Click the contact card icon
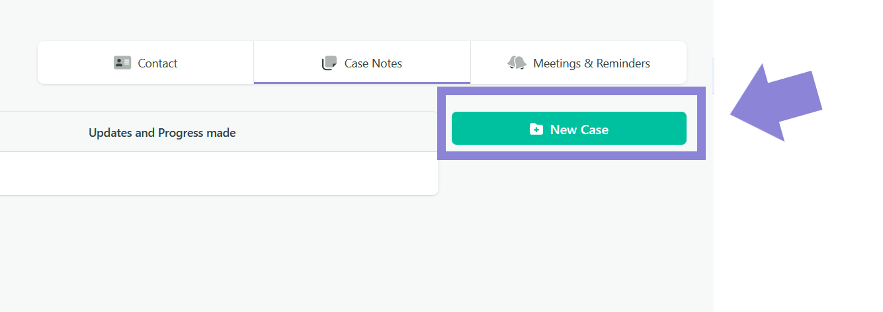 click(x=122, y=63)
